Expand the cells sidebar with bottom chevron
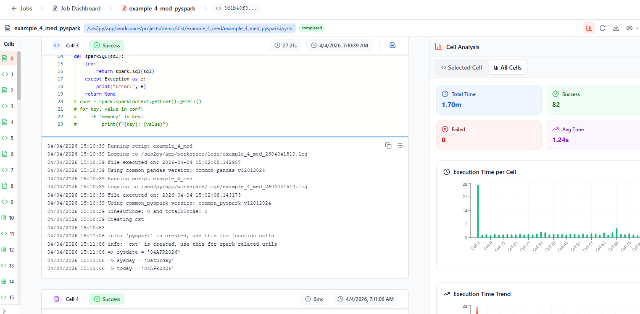This screenshot has width=640, height=314. pyautogui.click(x=4, y=311)
